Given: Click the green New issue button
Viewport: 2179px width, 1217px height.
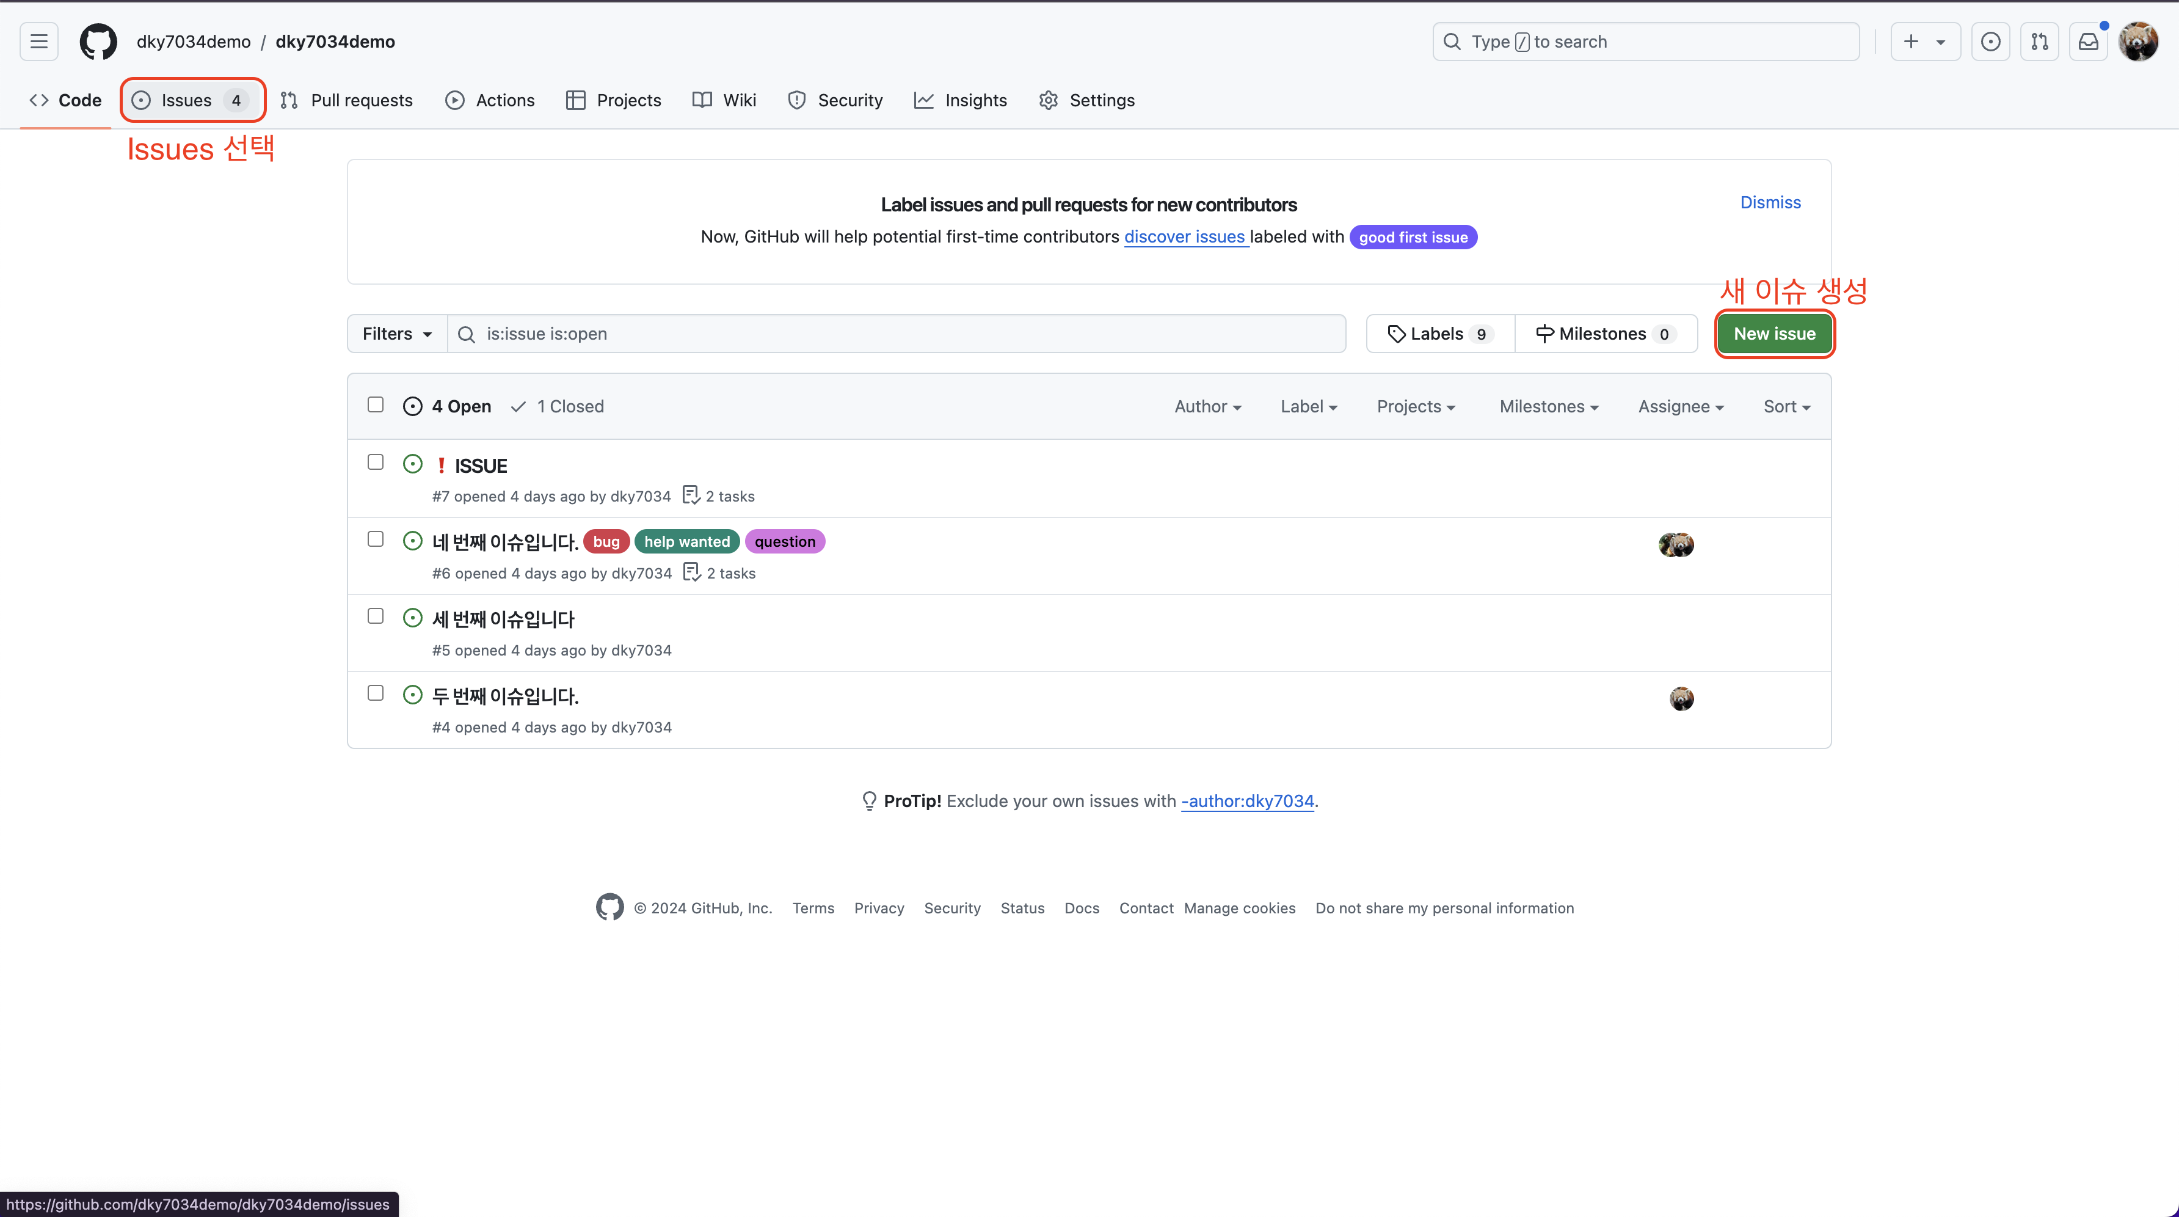Looking at the screenshot, I should [1774, 334].
